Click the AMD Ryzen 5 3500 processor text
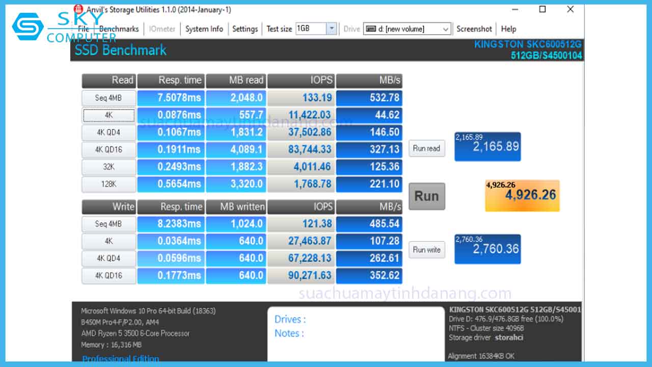The width and height of the screenshot is (652, 367). coord(135,333)
